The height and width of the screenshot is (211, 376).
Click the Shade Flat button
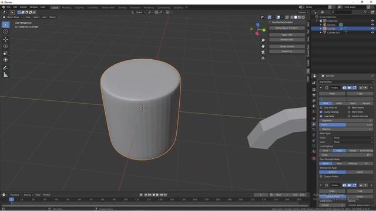[x=287, y=52]
